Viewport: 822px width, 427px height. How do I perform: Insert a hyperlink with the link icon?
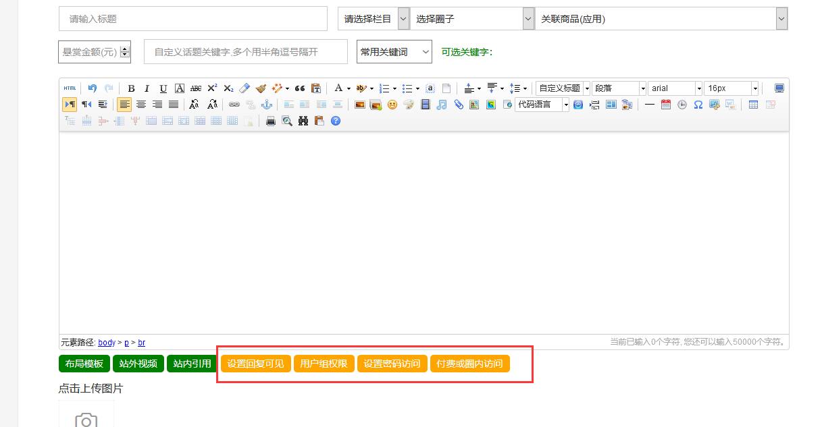234,105
